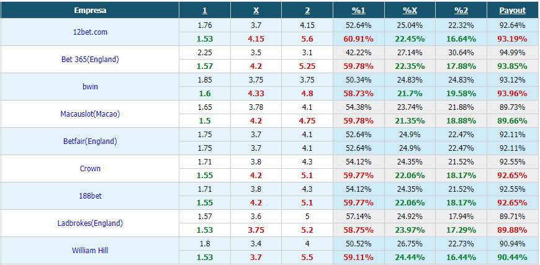The image size is (540, 265).
Task: Open the Crown bookmaker link
Action: pyautogui.click(x=90, y=169)
